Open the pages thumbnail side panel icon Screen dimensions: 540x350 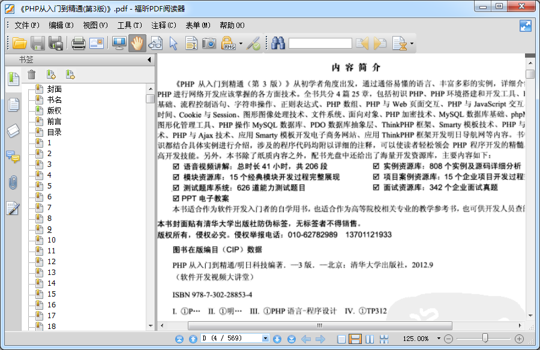pos(13,104)
